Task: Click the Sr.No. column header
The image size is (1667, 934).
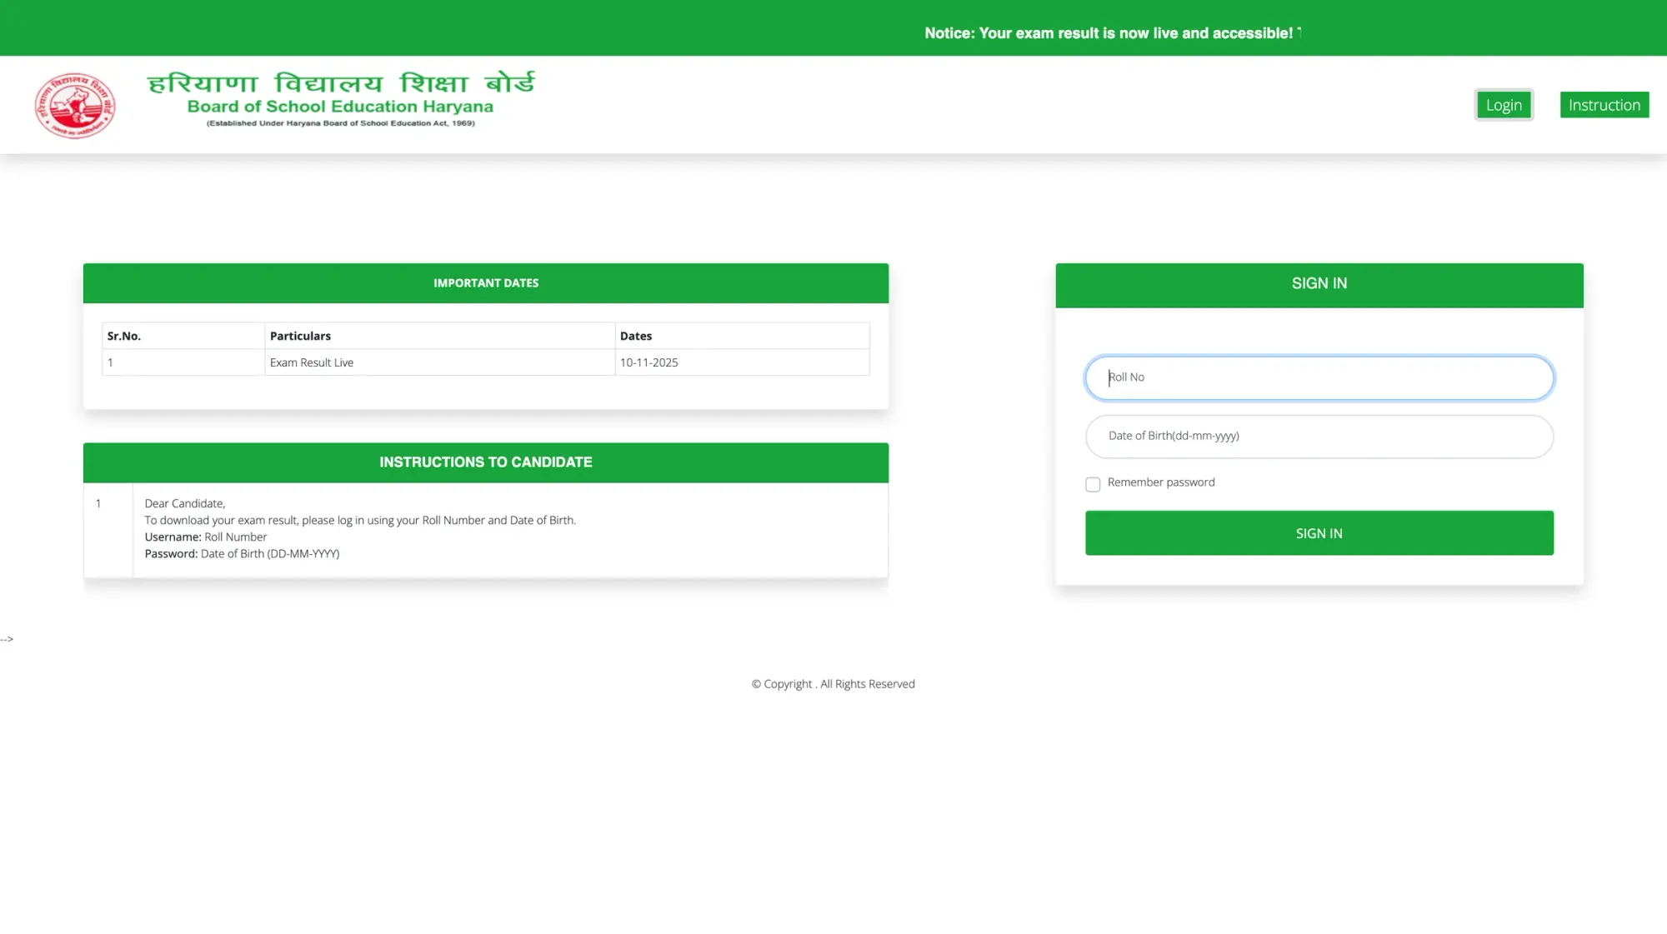Action: (x=124, y=336)
